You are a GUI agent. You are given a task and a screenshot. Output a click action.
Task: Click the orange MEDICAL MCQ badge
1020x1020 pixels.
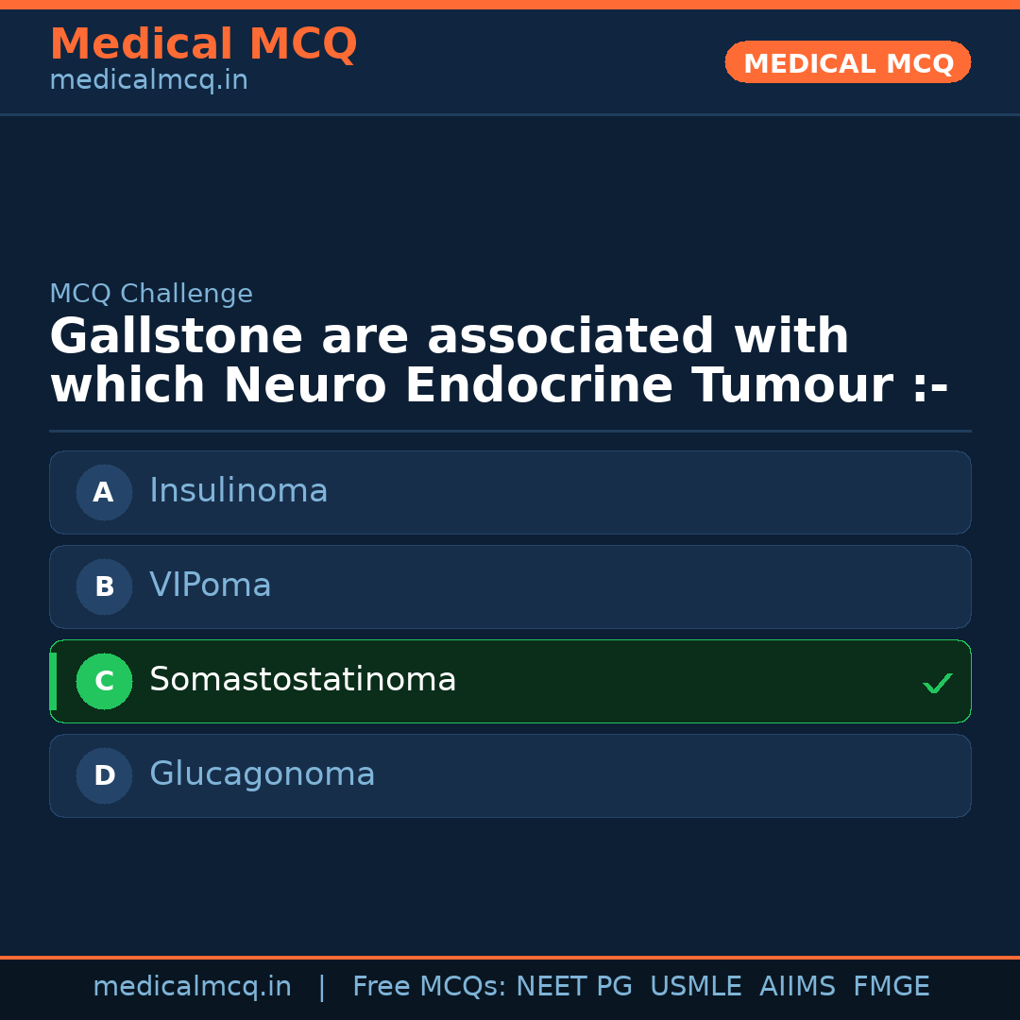click(847, 63)
